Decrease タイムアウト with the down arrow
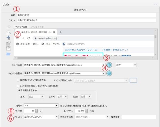The width and height of the screenshot is (160, 127). (86, 112)
